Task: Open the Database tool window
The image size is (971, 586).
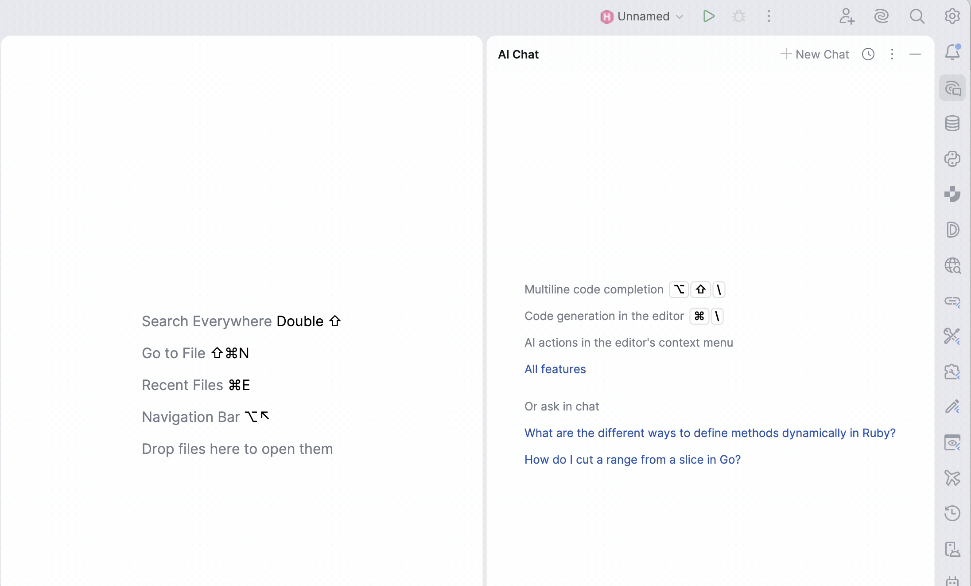Action: tap(952, 123)
